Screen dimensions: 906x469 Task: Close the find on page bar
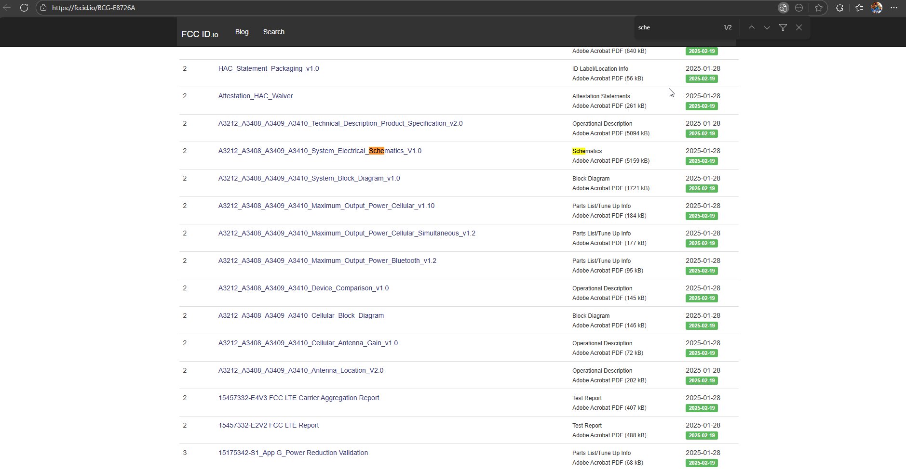(799, 27)
